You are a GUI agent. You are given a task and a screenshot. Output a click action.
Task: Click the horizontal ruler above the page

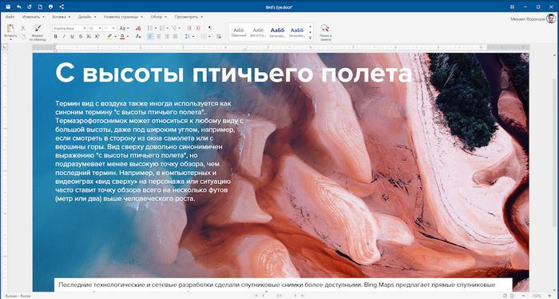(280, 47)
